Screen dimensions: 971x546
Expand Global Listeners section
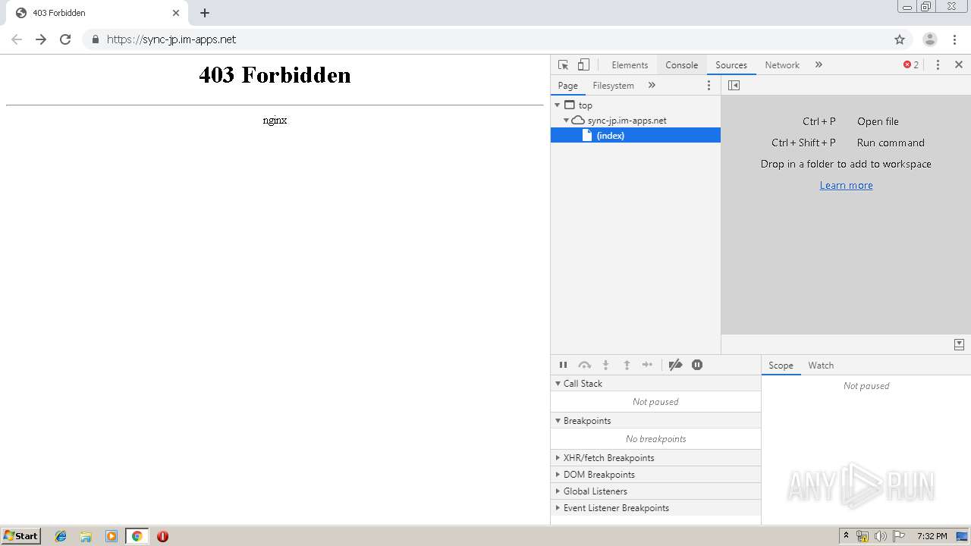[x=655, y=491]
